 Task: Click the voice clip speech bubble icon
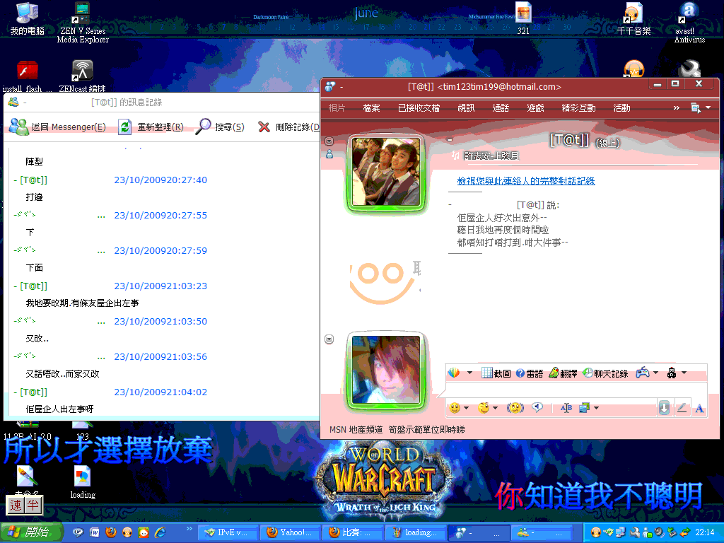pos(537,408)
